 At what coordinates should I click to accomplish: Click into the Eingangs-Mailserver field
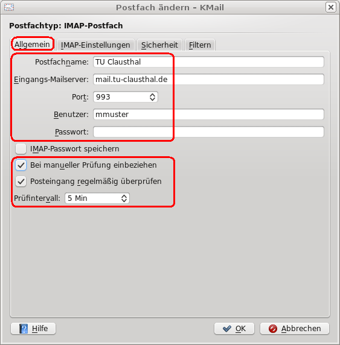(208, 79)
